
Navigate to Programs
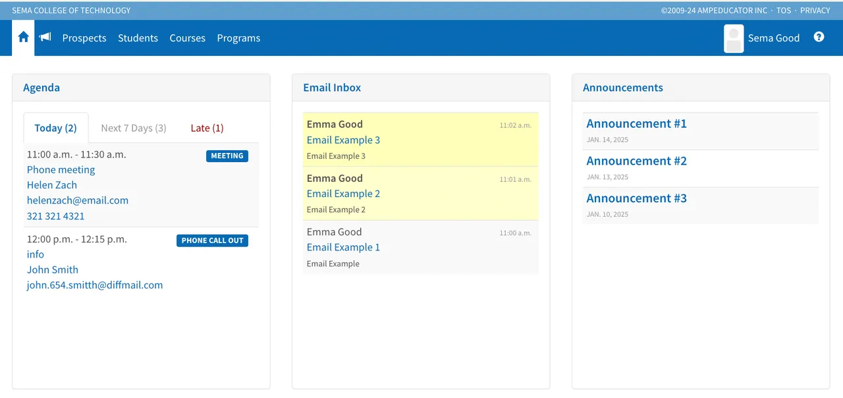[238, 38]
